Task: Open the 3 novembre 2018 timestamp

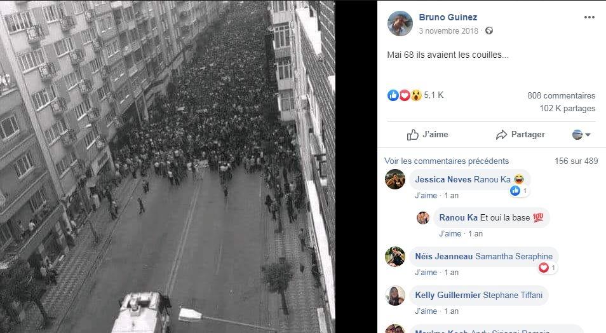Action: point(448,31)
